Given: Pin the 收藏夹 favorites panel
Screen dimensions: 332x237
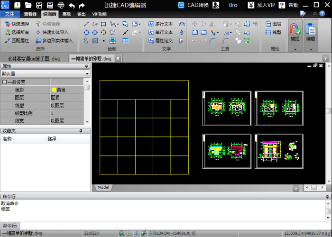Looking at the screenshot, I should coord(81,131).
